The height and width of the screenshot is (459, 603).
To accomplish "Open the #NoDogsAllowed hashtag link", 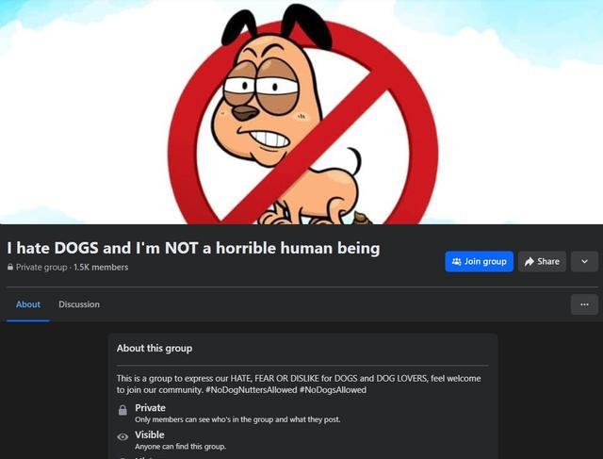I will tap(333, 390).
